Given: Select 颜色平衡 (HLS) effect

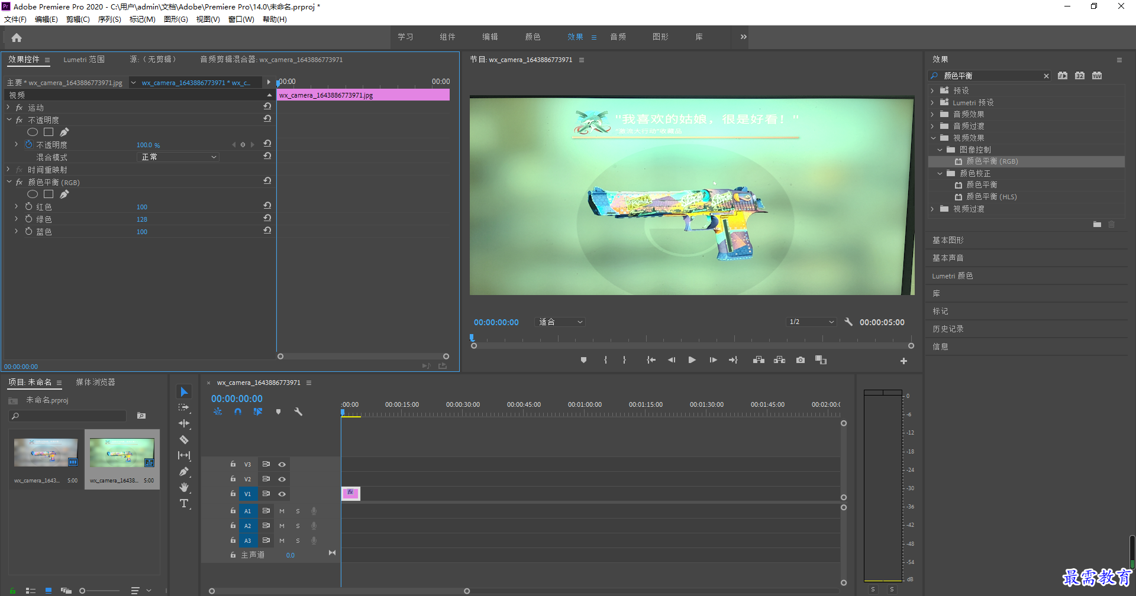Looking at the screenshot, I should click(x=991, y=197).
